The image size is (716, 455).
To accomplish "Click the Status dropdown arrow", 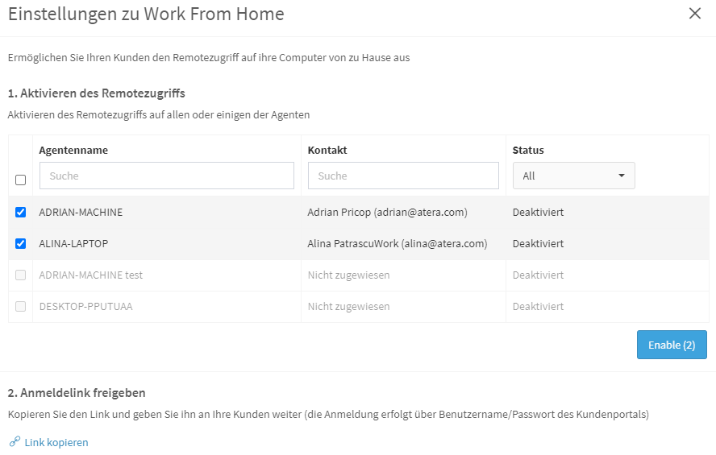I will [621, 176].
